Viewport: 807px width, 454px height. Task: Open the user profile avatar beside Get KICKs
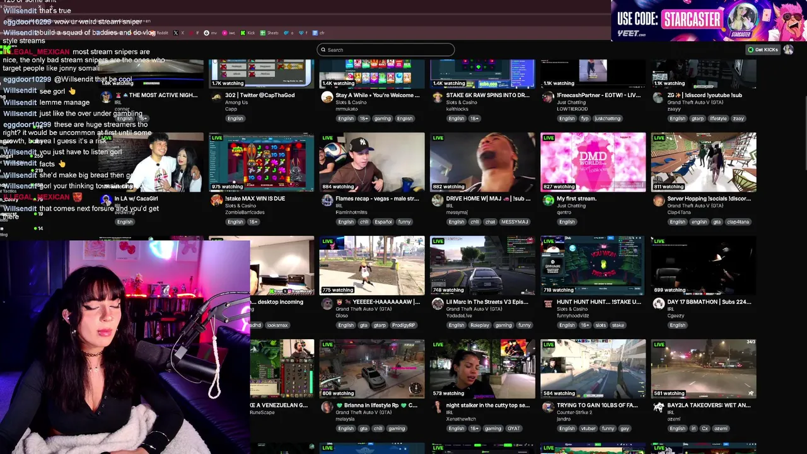[788, 49]
